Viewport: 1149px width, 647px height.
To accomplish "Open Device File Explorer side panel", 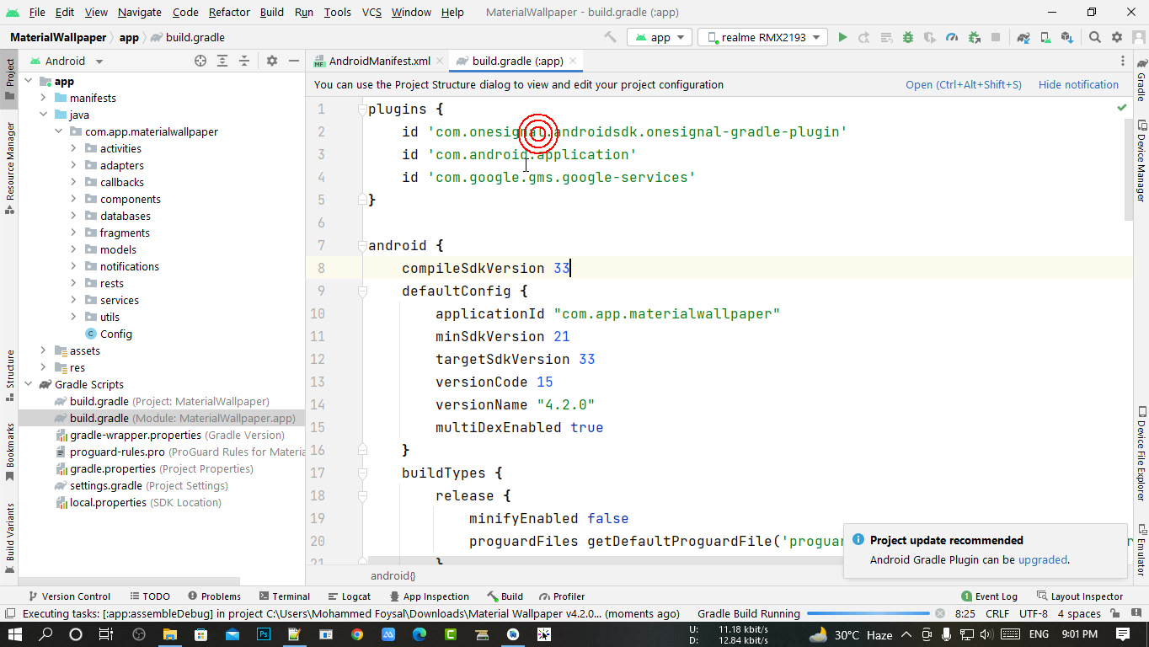I will (1141, 455).
